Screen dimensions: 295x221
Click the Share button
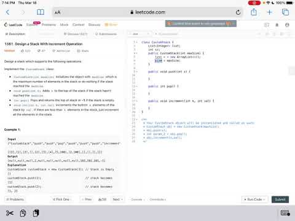click(x=83, y=51)
